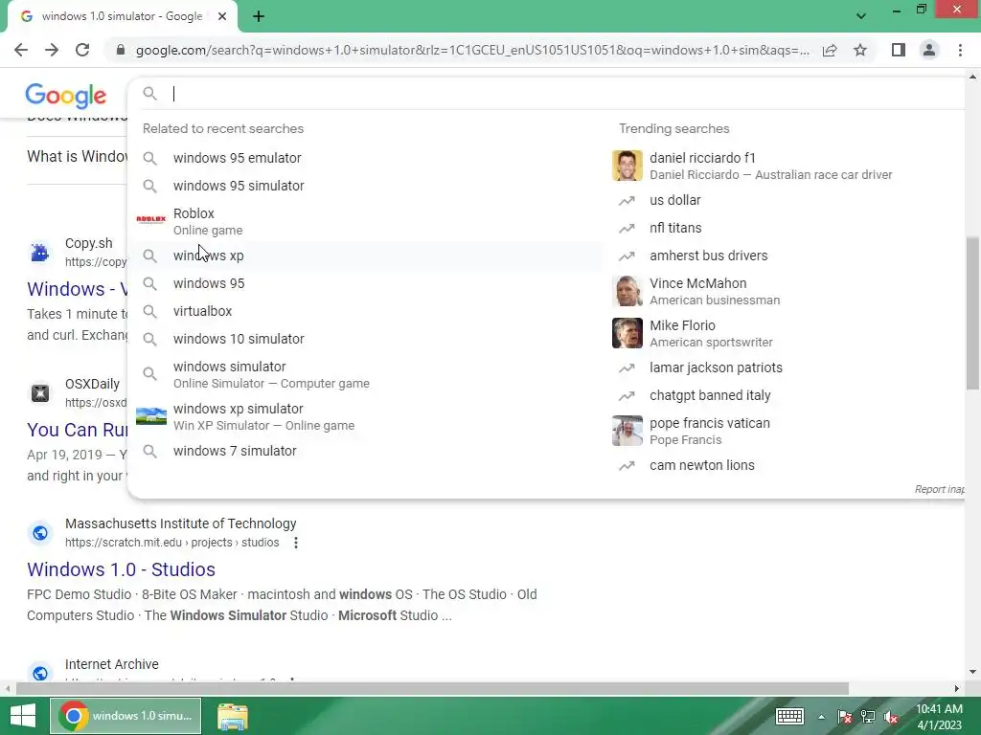
Task: Click Daniel Ricciardo's photo thumbnail
Action: click(627, 166)
